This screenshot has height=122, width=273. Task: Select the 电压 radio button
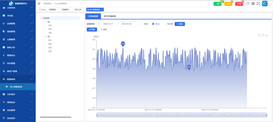(x=153, y=24)
